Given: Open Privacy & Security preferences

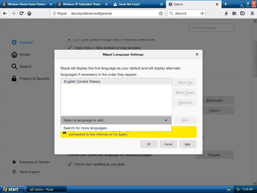Looking at the screenshot, I should (30, 79).
